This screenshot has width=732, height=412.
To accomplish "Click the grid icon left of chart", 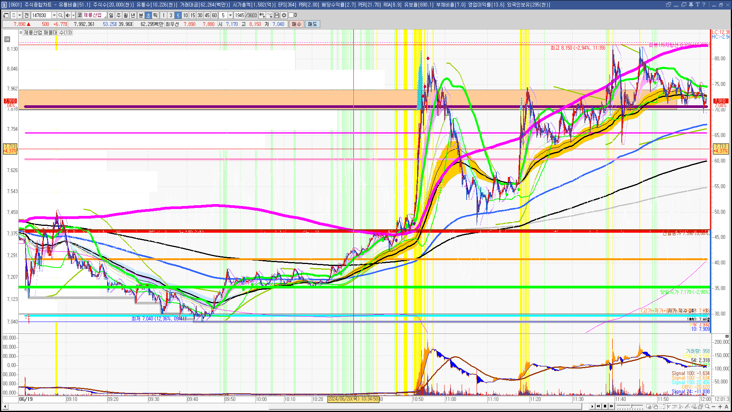I will (x=7, y=39).
